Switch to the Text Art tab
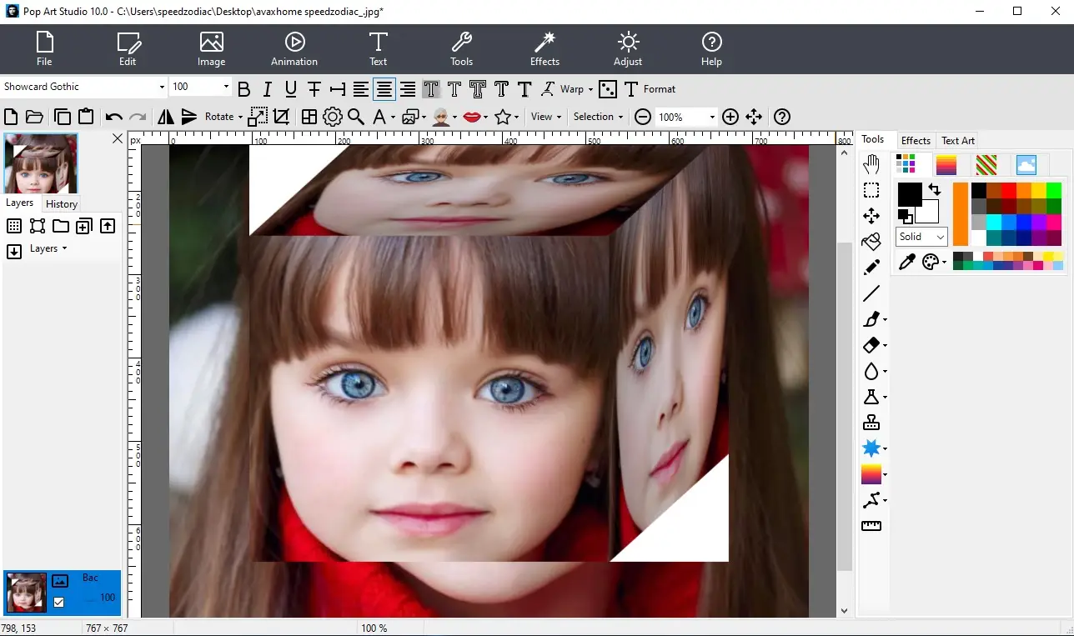 (x=958, y=140)
